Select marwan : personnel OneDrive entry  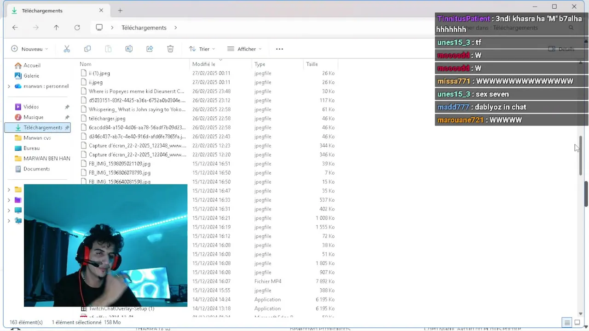(41, 86)
